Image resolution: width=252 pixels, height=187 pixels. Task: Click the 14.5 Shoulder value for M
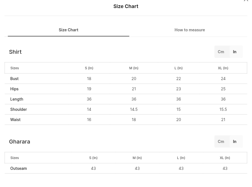point(134,109)
